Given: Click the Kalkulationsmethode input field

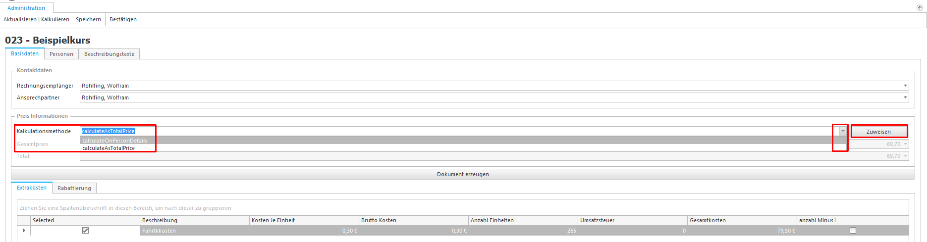Looking at the screenshot, I should tap(446, 131).
